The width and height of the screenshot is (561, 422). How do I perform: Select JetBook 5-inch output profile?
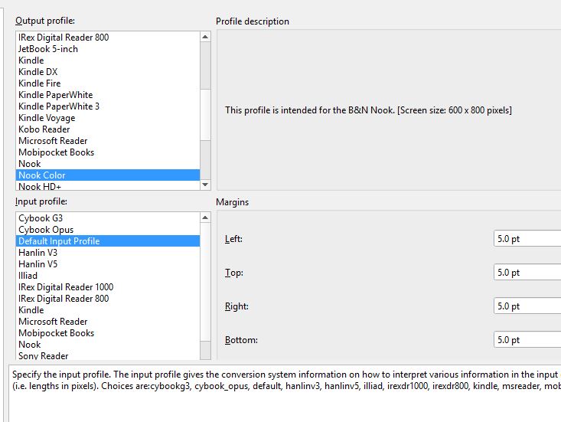[x=48, y=49]
